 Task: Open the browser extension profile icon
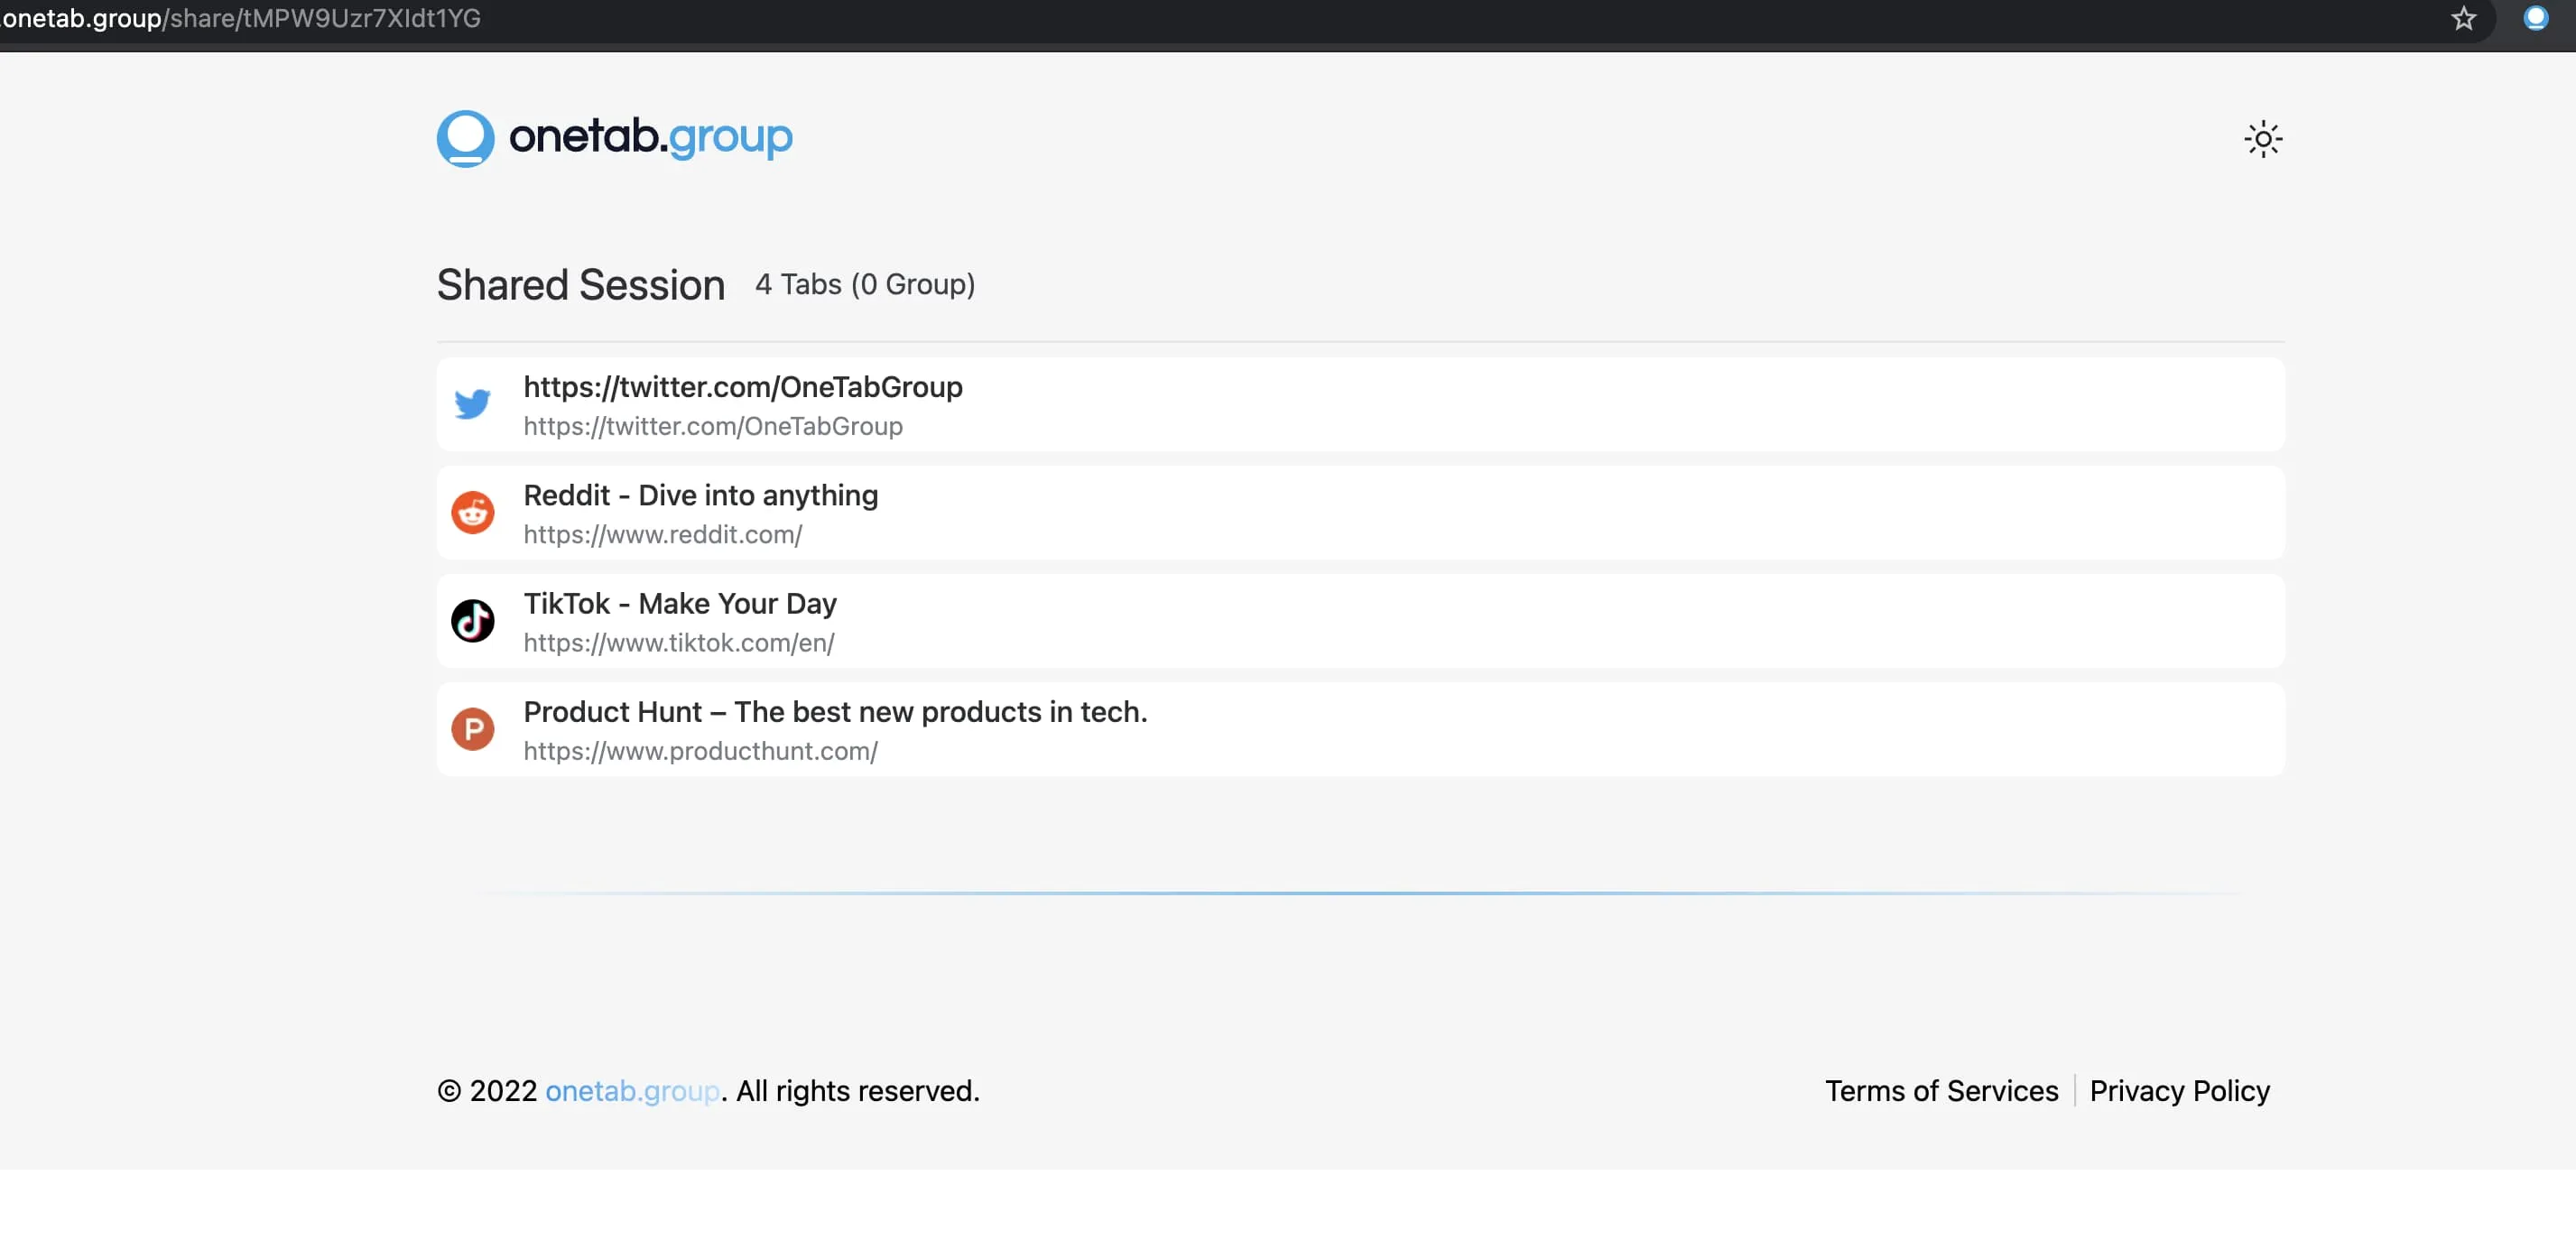(x=2535, y=18)
